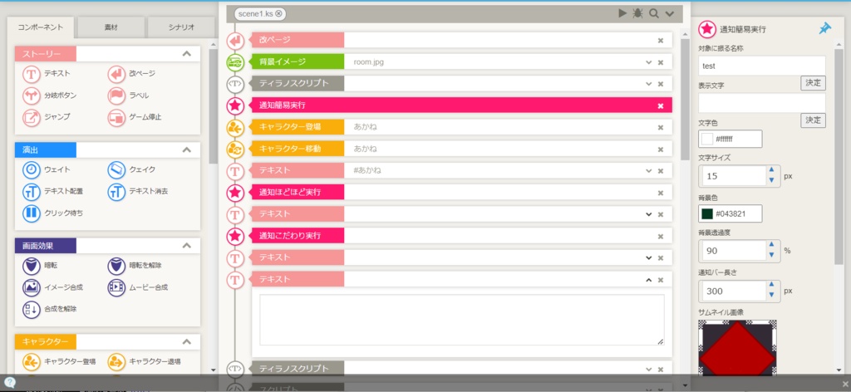Click inside the テキスト editor text area
The width and height of the screenshot is (851, 392).
[x=462, y=320]
